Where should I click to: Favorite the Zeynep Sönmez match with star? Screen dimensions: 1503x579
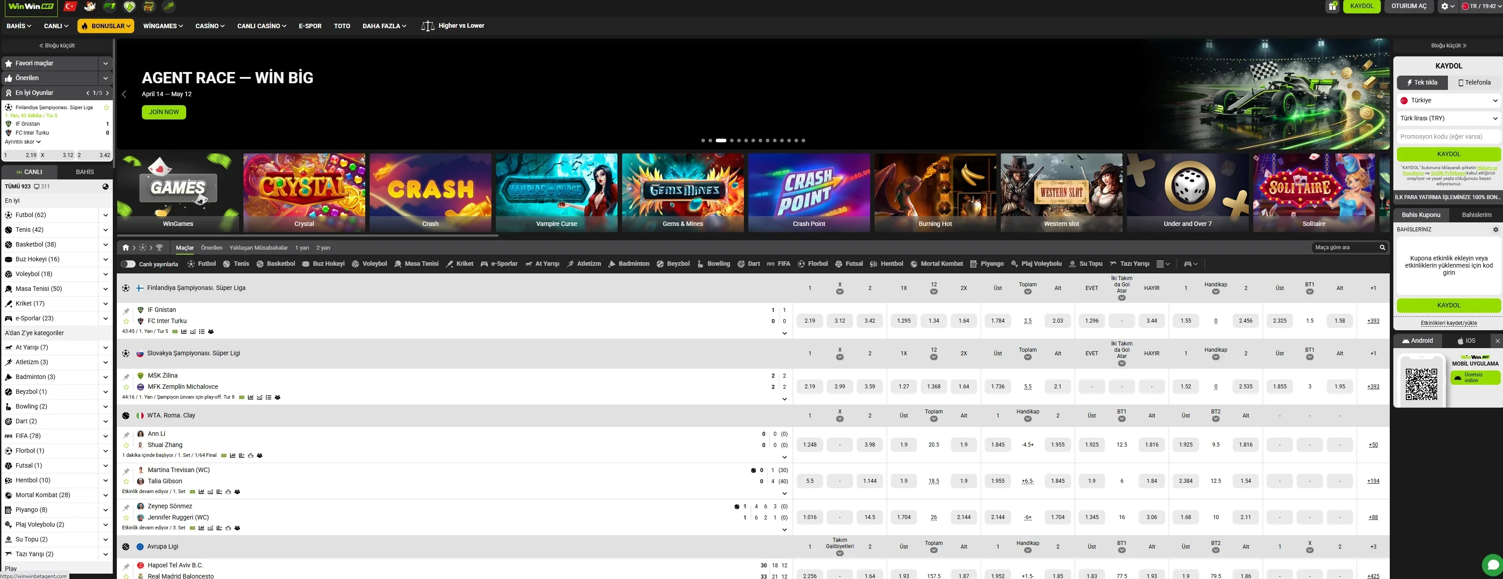click(126, 518)
